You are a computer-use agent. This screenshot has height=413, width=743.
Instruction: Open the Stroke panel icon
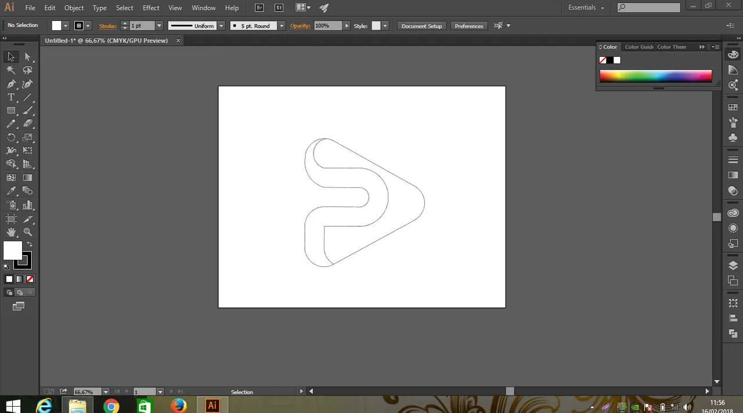[x=733, y=160]
